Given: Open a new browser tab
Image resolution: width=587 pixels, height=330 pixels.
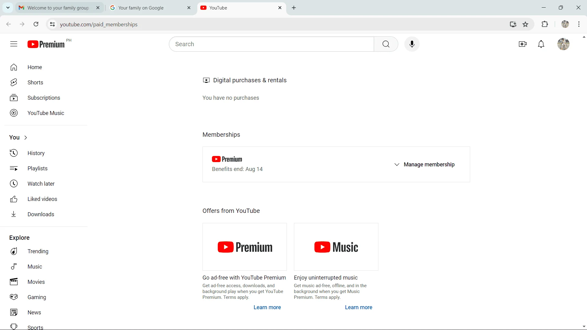Looking at the screenshot, I should coord(294,8).
